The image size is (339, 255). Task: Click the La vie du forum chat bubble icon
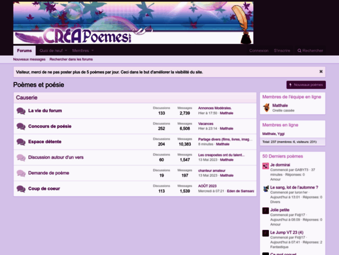click(x=21, y=111)
